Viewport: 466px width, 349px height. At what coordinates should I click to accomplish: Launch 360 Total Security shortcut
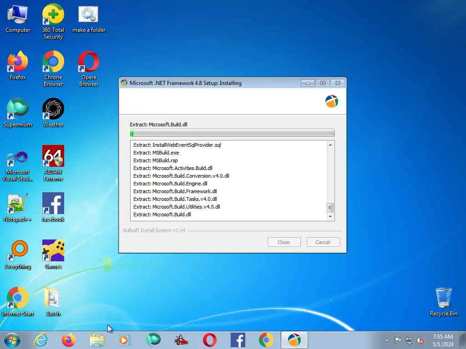click(x=53, y=21)
